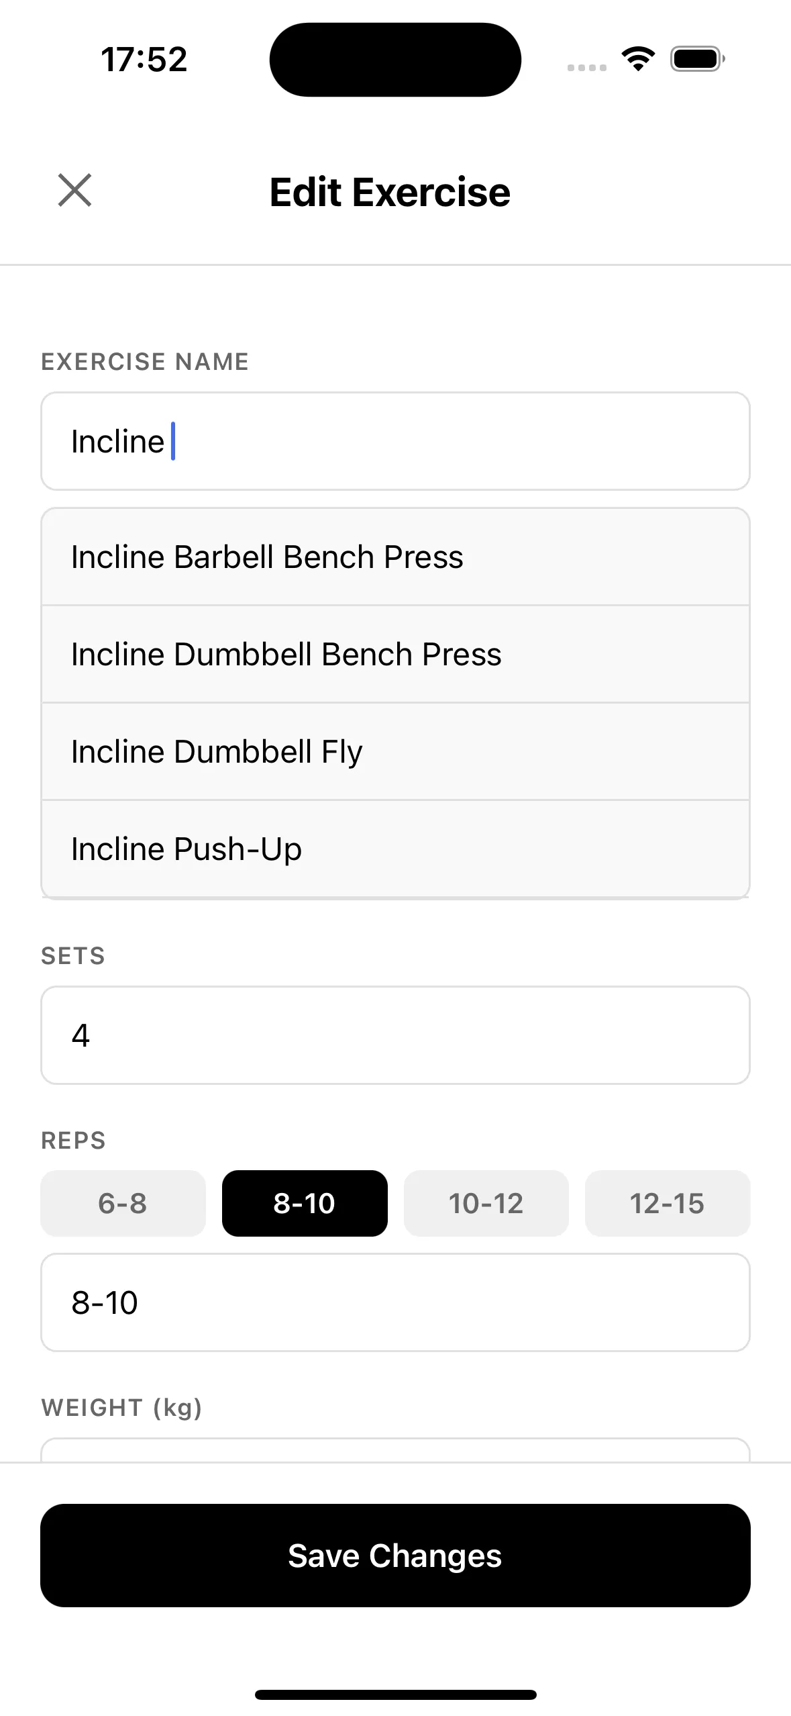Choose Incline Barbell Bench Press suggestion
791x1716 pixels.
(x=395, y=557)
